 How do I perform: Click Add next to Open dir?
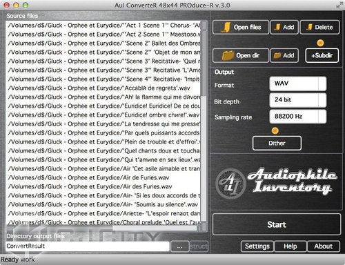284,55
